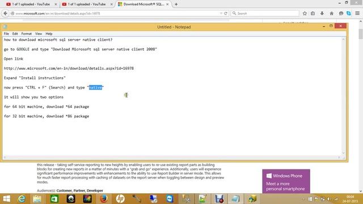Click the browser page vertical scrollbar thumb
The width and height of the screenshot is (363, 204).
coord(361,34)
